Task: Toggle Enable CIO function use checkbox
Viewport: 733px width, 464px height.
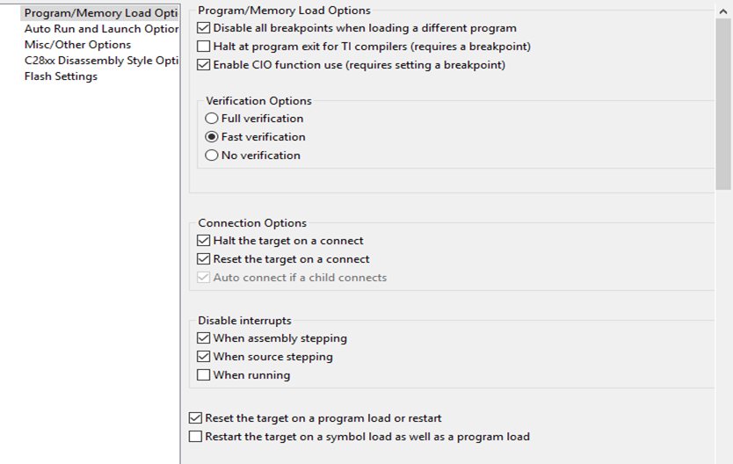Action: coord(205,65)
